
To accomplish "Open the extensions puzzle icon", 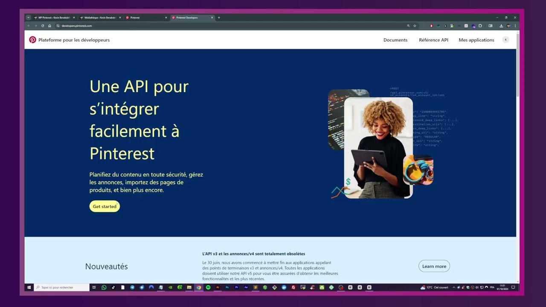I will [x=480, y=26].
